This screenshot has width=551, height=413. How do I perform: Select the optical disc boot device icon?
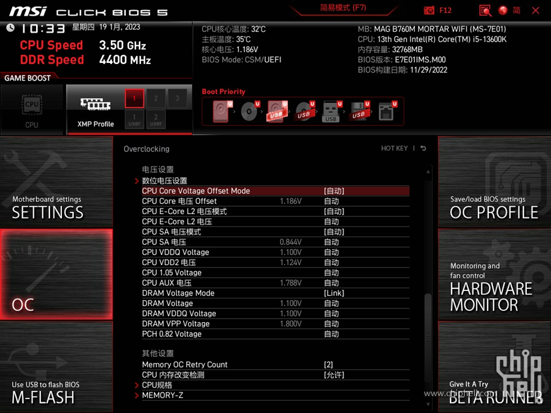(x=249, y=111)
